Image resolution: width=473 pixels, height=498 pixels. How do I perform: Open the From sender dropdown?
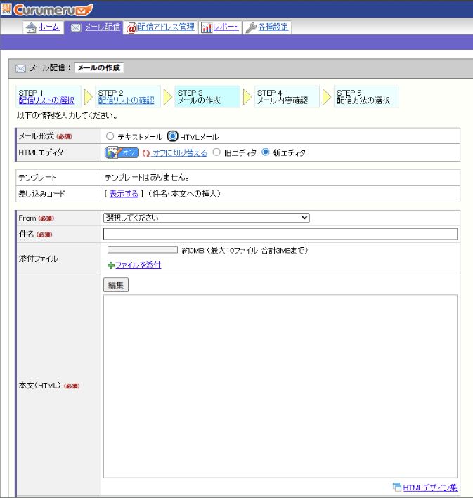coord(206,218)
